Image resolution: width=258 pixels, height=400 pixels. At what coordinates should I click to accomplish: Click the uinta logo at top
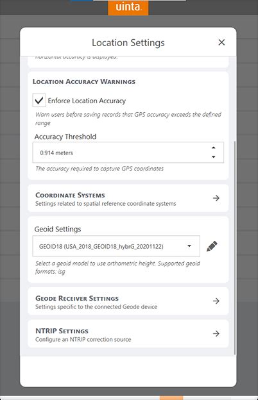pos(128,8)
